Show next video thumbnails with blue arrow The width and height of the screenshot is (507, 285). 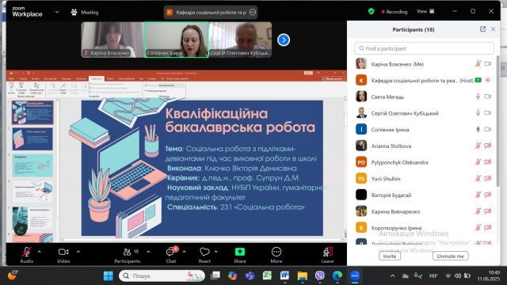pos(284,40)
